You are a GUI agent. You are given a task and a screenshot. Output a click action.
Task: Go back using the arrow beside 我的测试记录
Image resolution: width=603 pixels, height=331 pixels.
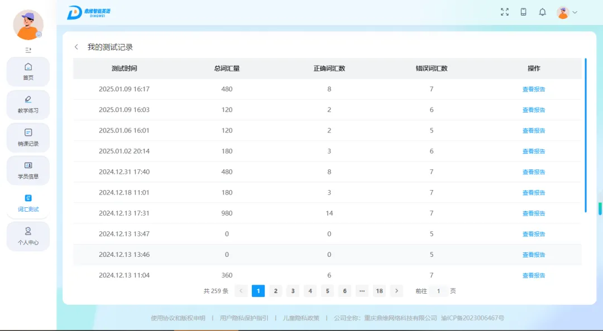coord(76,47)
